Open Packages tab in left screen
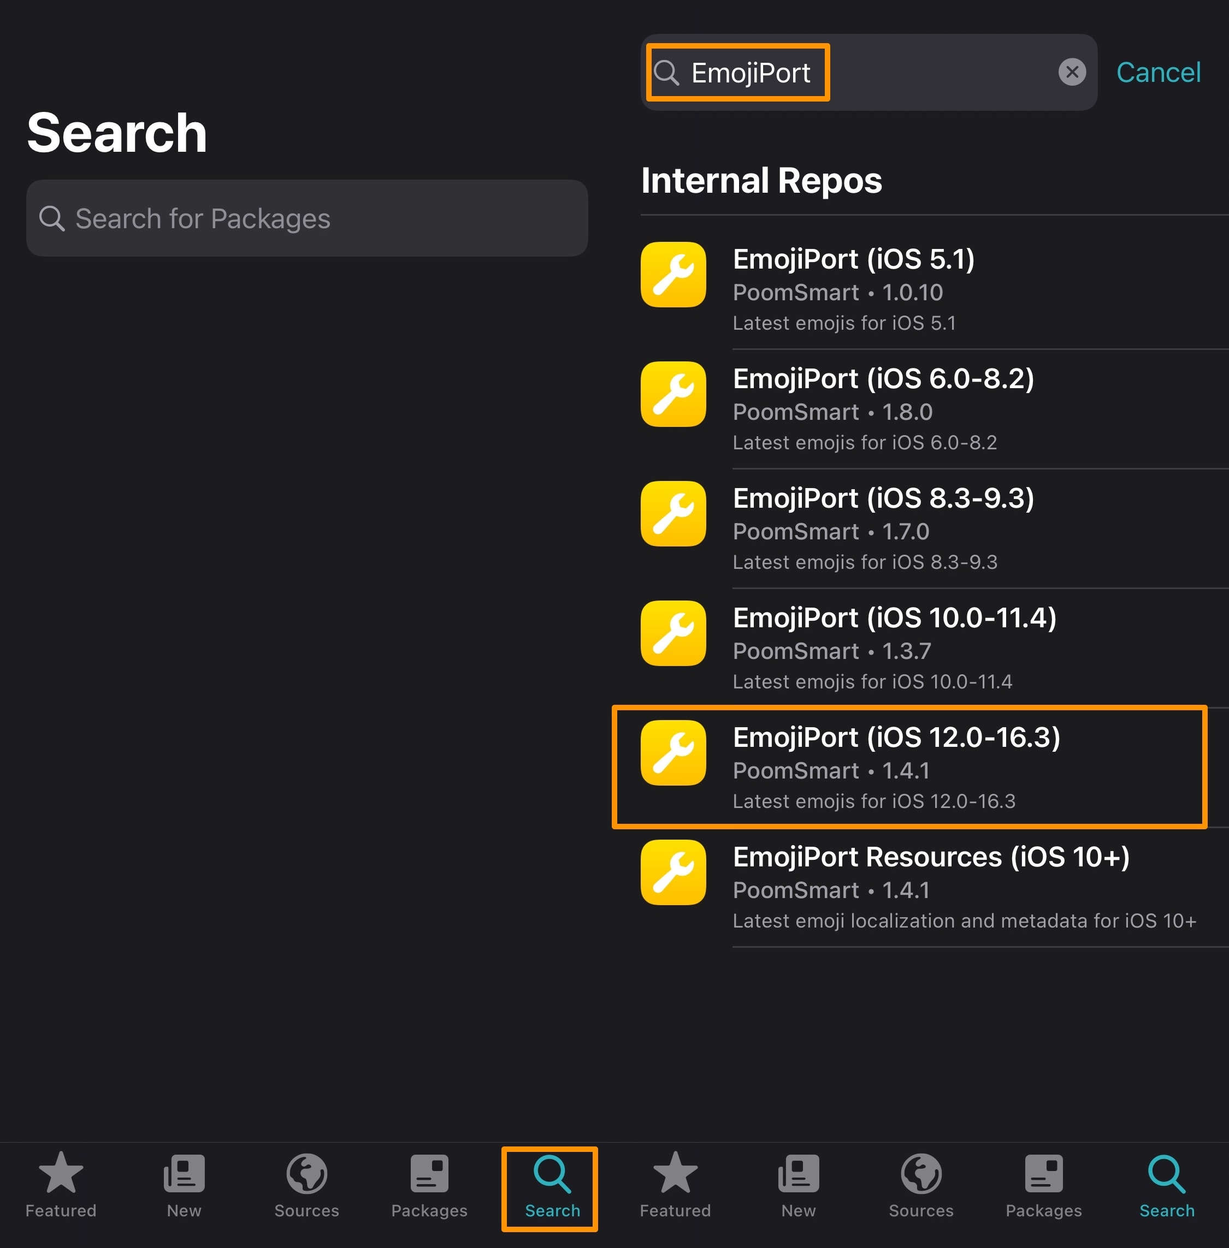 429,1187
